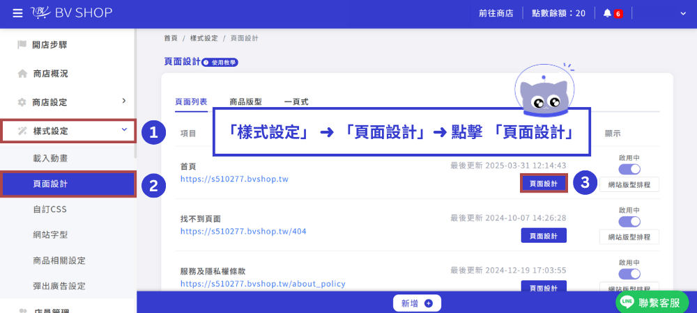Click the 最後更新 2024-12-19 17:03:55 timestamp

(508, 270)
